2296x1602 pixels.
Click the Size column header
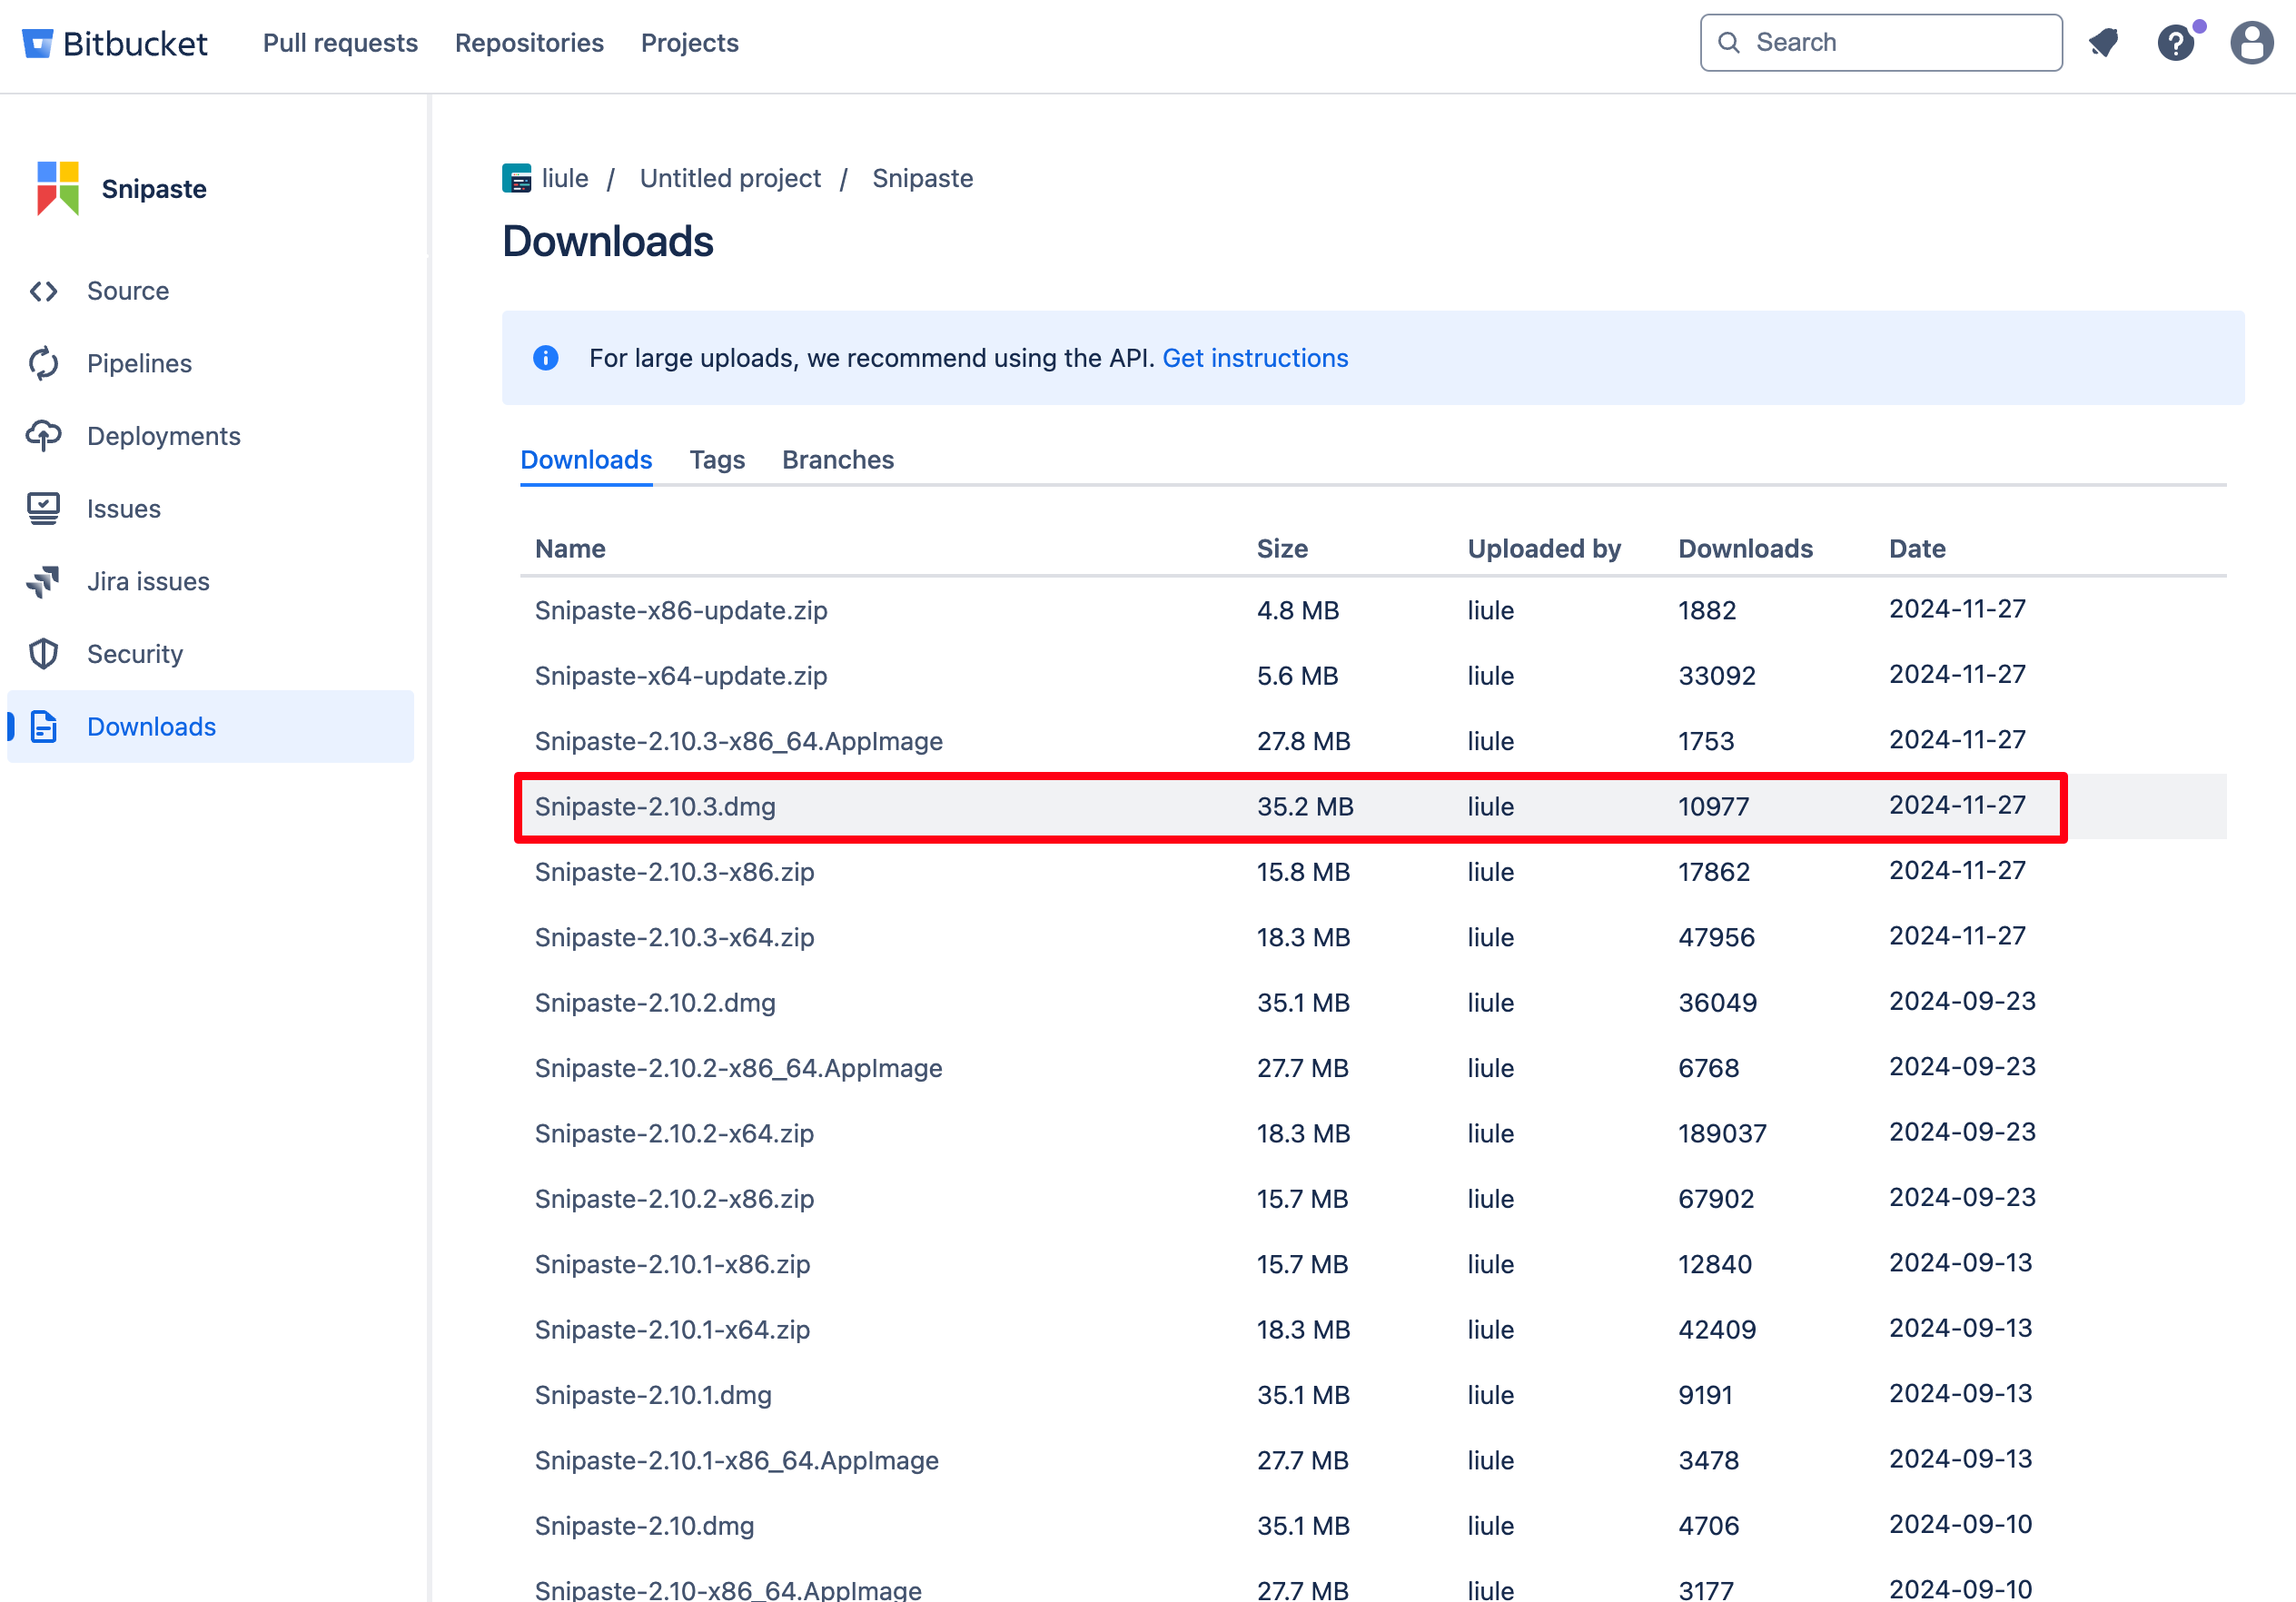tap(1282, 549)
